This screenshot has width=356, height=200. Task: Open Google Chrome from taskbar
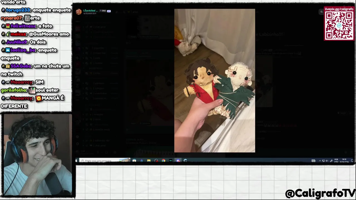164,161
